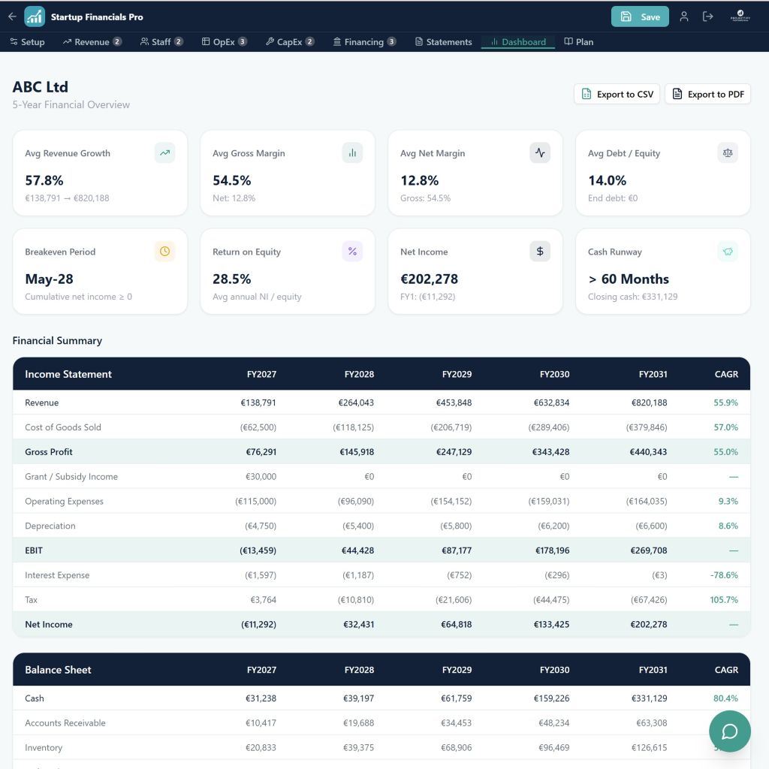Image resolution: width=769 pixels, height=769 pixels.
Task: View the Statements tab
Action: pyautogui.click(x=443, y=42)
